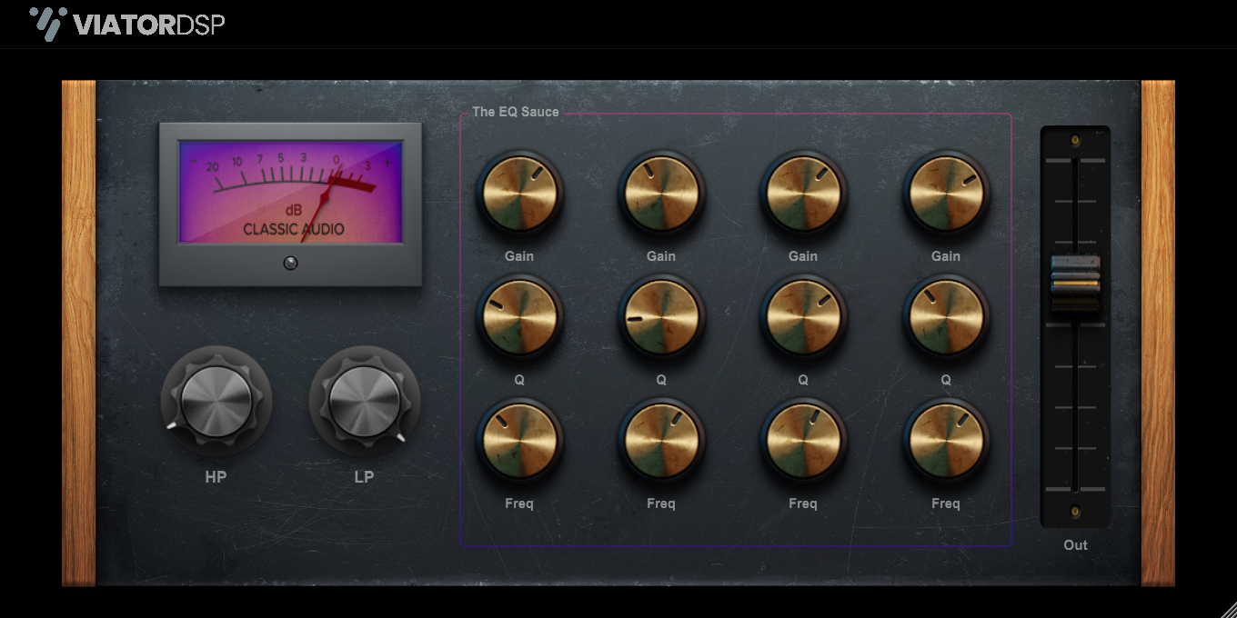Click the LP filter knob

365,401
